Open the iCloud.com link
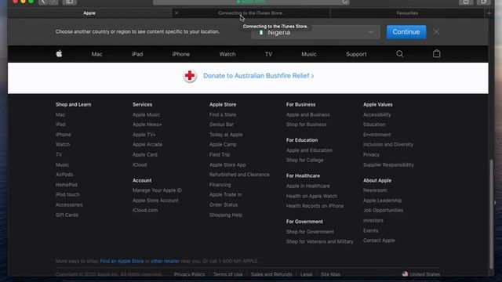Screen dimensions: 502x282 pyautogui.click(x=145, y=210)
